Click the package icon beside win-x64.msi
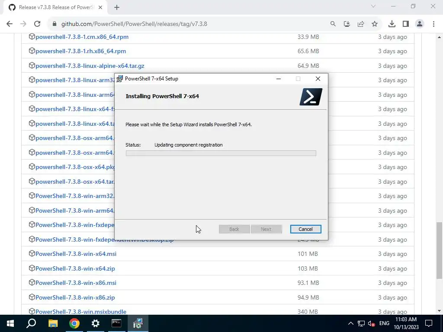Image resolution: width=443 pixels, height=332 pixels. 32,253
